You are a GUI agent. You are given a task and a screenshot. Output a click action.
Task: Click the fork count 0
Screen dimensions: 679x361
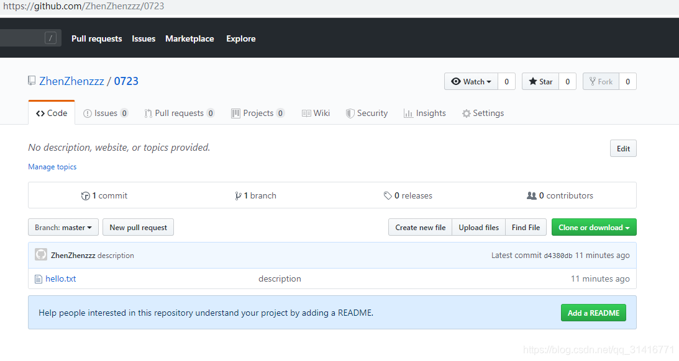click(627, 81)
